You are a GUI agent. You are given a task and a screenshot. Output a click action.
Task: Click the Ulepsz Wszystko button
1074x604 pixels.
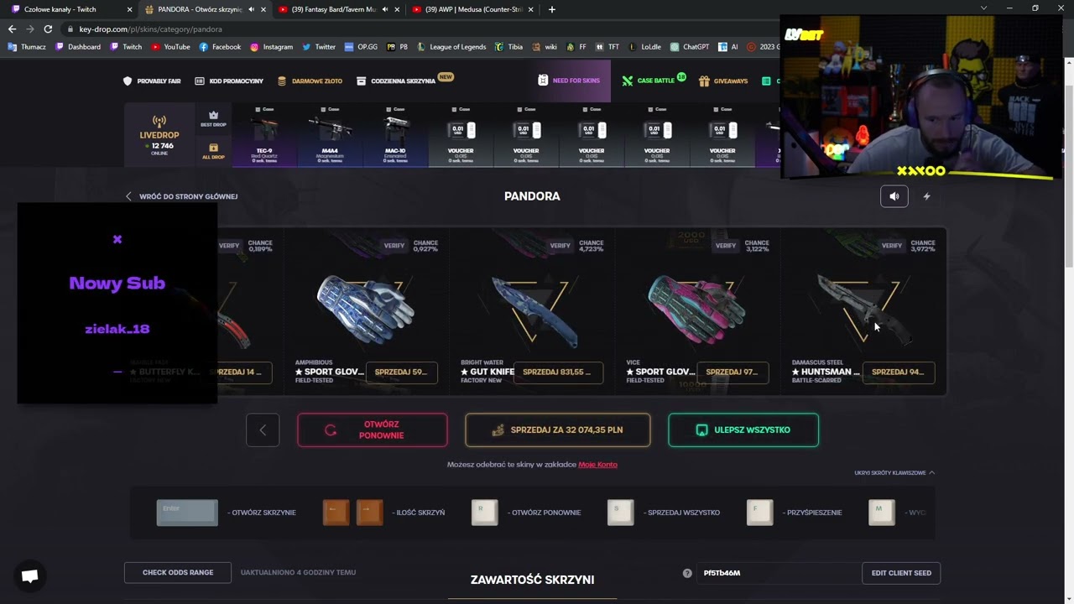(743, 430)
